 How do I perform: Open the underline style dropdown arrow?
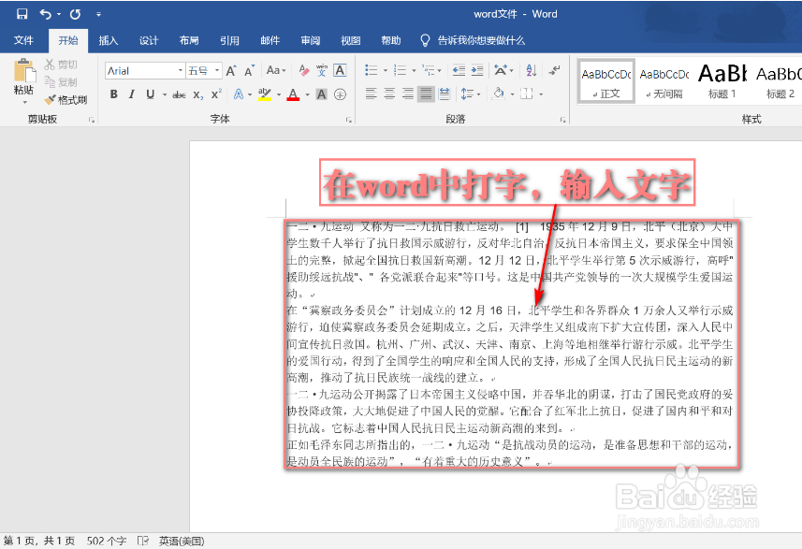tap(165, 94)
